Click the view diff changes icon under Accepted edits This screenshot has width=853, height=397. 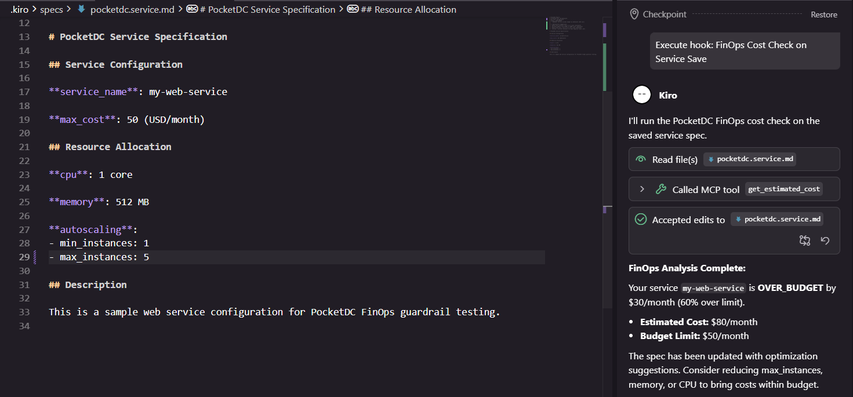[x=804, y=241]
